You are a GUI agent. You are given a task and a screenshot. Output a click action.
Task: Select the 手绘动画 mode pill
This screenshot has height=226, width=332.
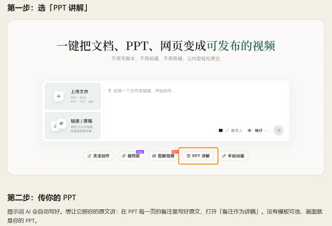click(233, 156)
